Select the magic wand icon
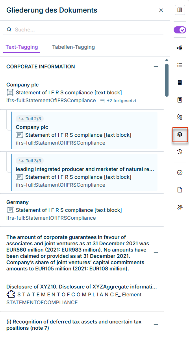Image resolution: width=189 pixels, height=338 pixels. click(x=180, y=207)
